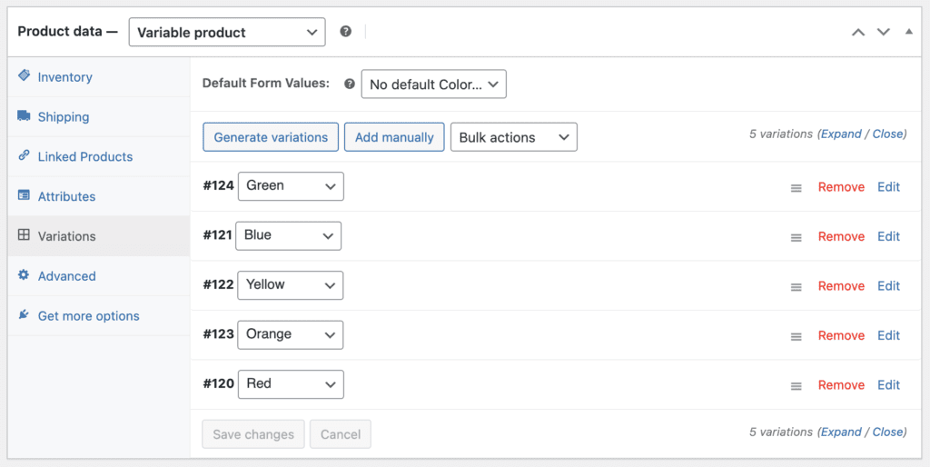Click the Variations grid icon
Image resolution: width=930 pixels, height=467 pixels.
pyautogui.click(x=24, y=235)
